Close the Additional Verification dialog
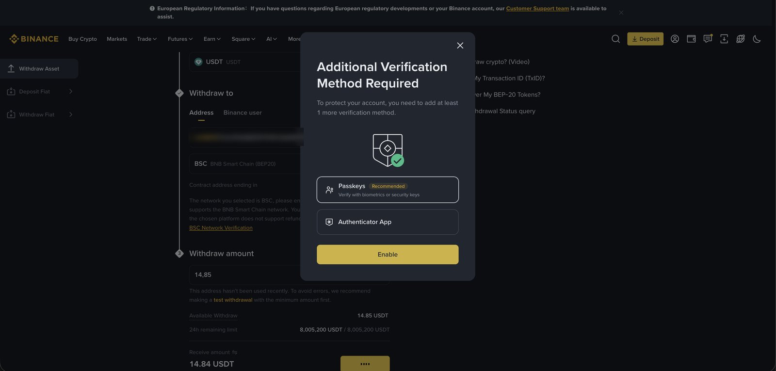The width and height of the screenshot is (776, 371). point(460,46)
